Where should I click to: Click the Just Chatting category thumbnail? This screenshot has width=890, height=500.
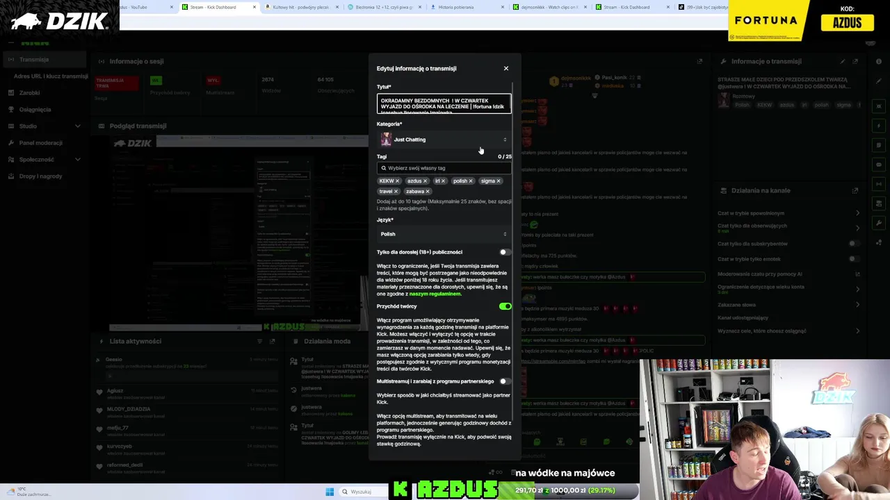[x=386, y=140]
